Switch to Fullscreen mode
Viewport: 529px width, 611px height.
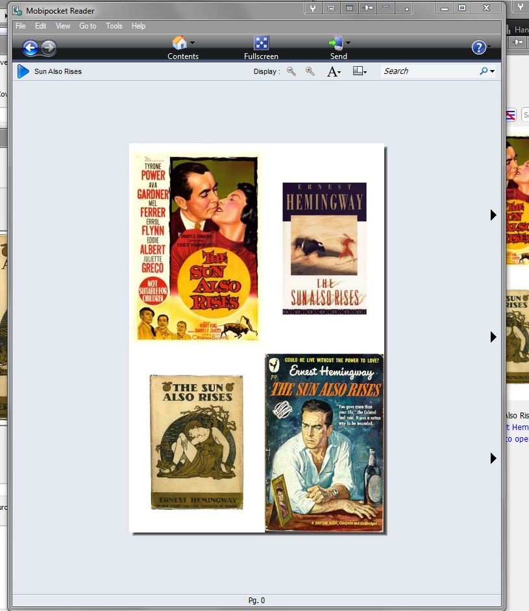pos(261,43)
